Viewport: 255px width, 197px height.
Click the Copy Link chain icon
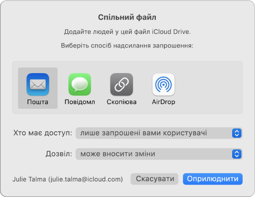click(122, 84)
